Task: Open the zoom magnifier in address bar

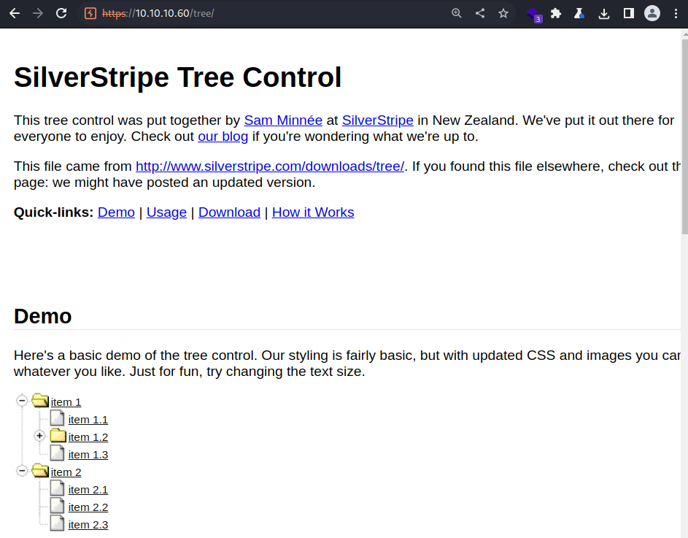Action: point(457,13)
